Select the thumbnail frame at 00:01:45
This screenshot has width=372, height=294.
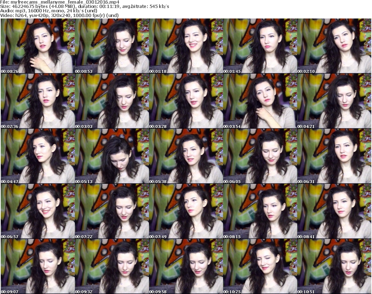click(x=260, y=46)
